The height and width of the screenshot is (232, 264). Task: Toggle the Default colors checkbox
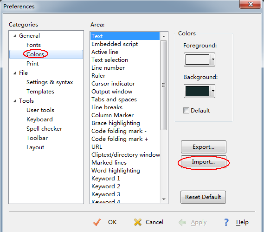pyautogui.click(x=186, y=111)
